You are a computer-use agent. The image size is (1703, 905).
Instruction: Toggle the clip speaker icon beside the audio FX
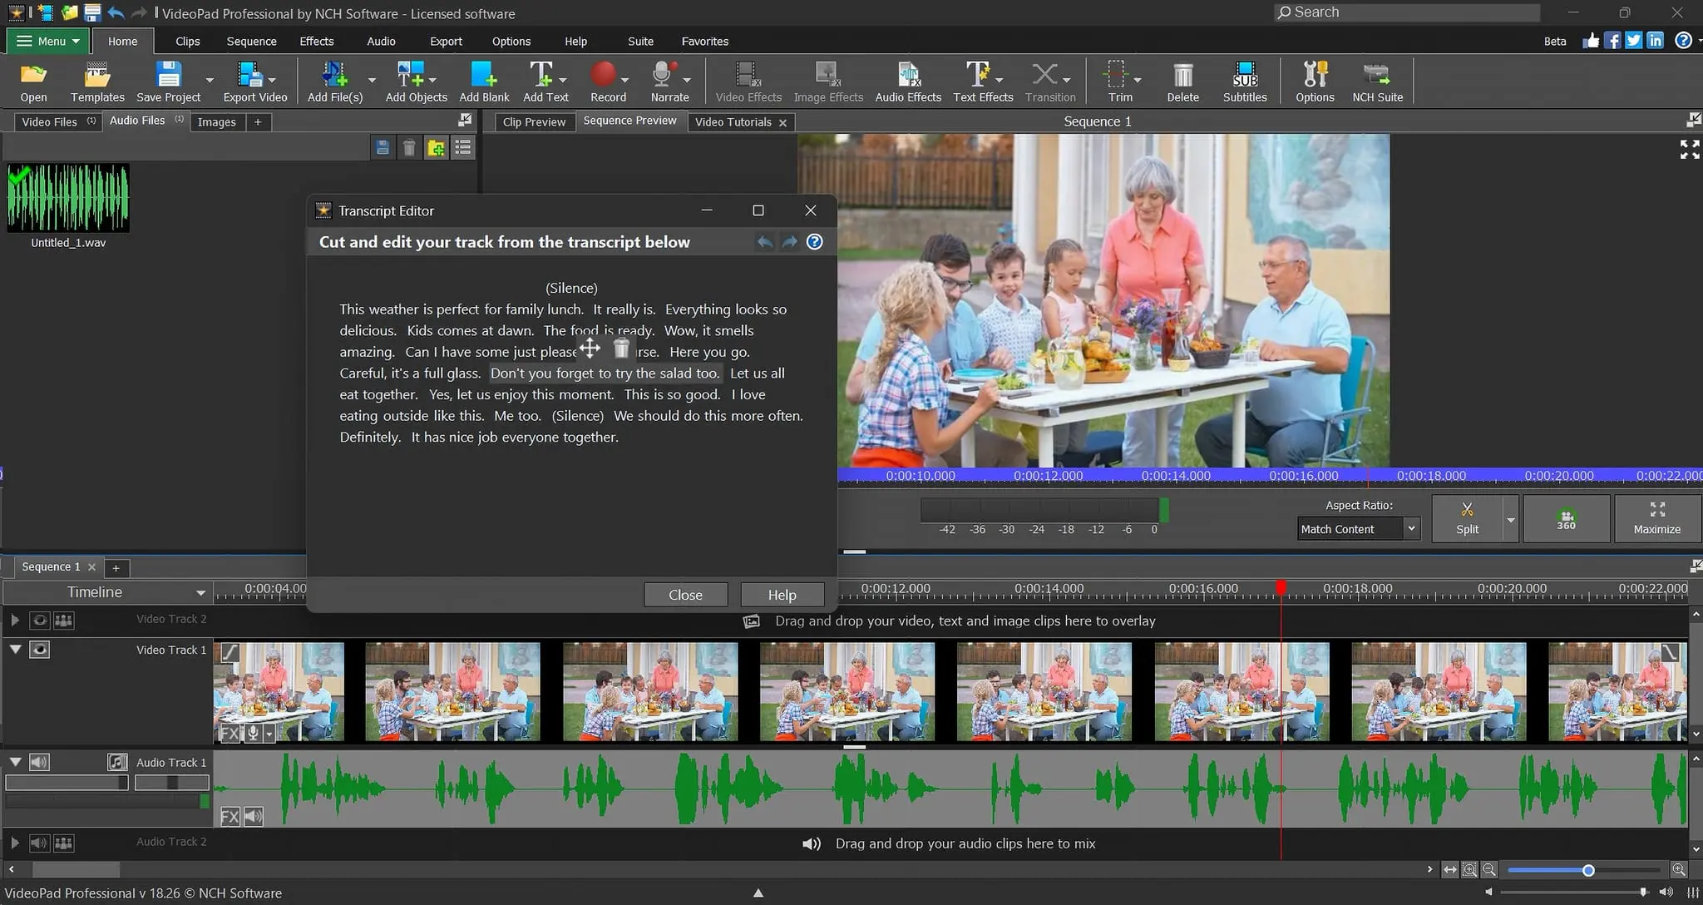(253, 816)
